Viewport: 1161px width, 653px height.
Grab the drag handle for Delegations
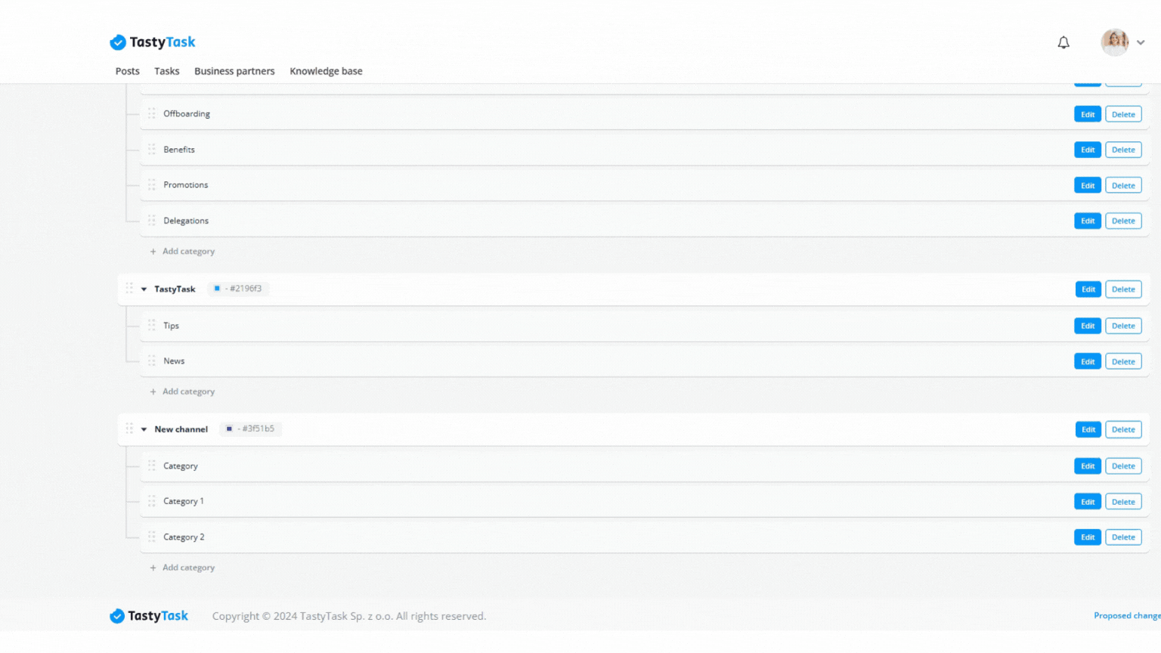click(x=152, y=220)
